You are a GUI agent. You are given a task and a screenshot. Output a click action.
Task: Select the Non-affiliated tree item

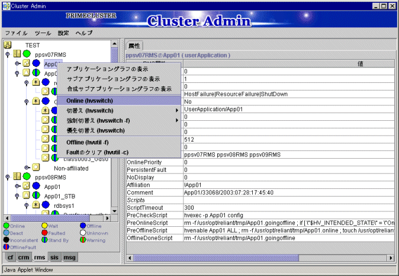pos(71,168)
